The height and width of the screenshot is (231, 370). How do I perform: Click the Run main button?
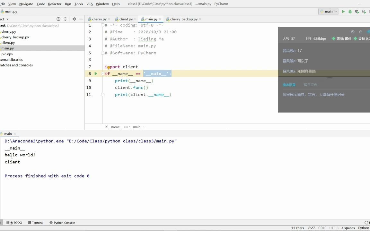click(343, 11)
